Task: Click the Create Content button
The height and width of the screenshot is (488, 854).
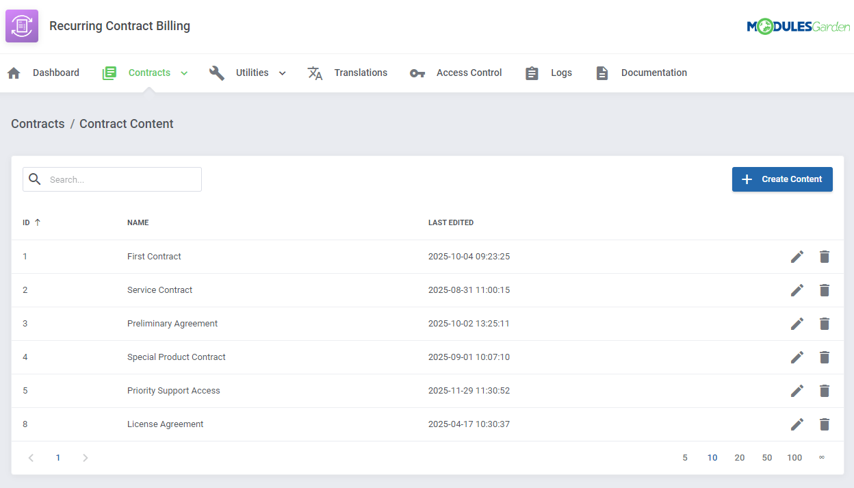Action: click(782, 179)
